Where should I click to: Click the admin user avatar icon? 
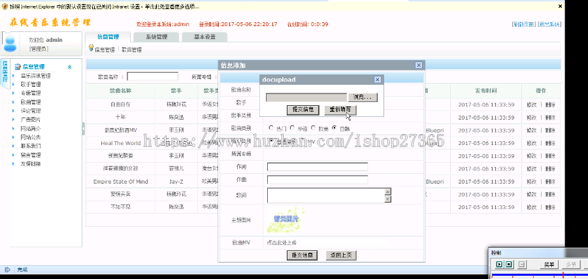pyautogui.click(x=10, y=44)
